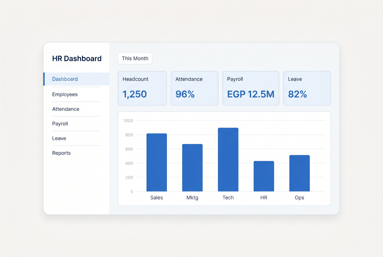Select Dashboard in the sidebar
This screenshot has height=257, width=383.
coord(76,79)
